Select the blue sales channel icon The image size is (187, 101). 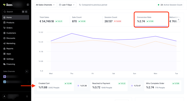pyautogui.click(x=5, y=82)
